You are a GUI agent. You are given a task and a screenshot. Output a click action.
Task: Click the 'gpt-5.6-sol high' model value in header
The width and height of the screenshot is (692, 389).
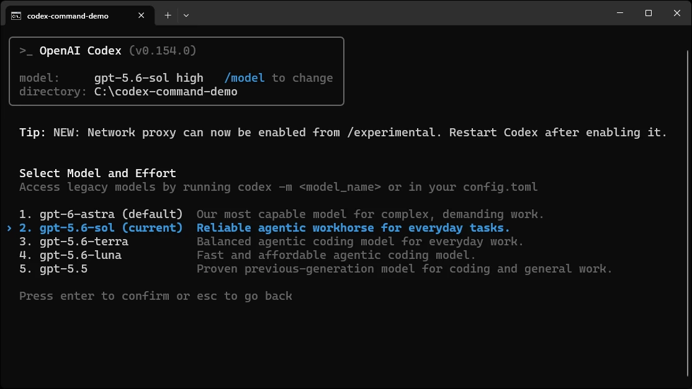point(149,78)
